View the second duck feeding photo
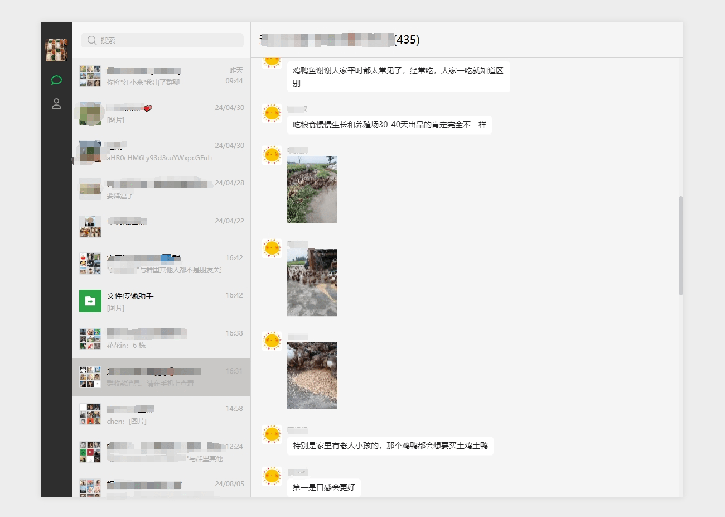Viewport: 725px width, 517px height. click(313, 282)
